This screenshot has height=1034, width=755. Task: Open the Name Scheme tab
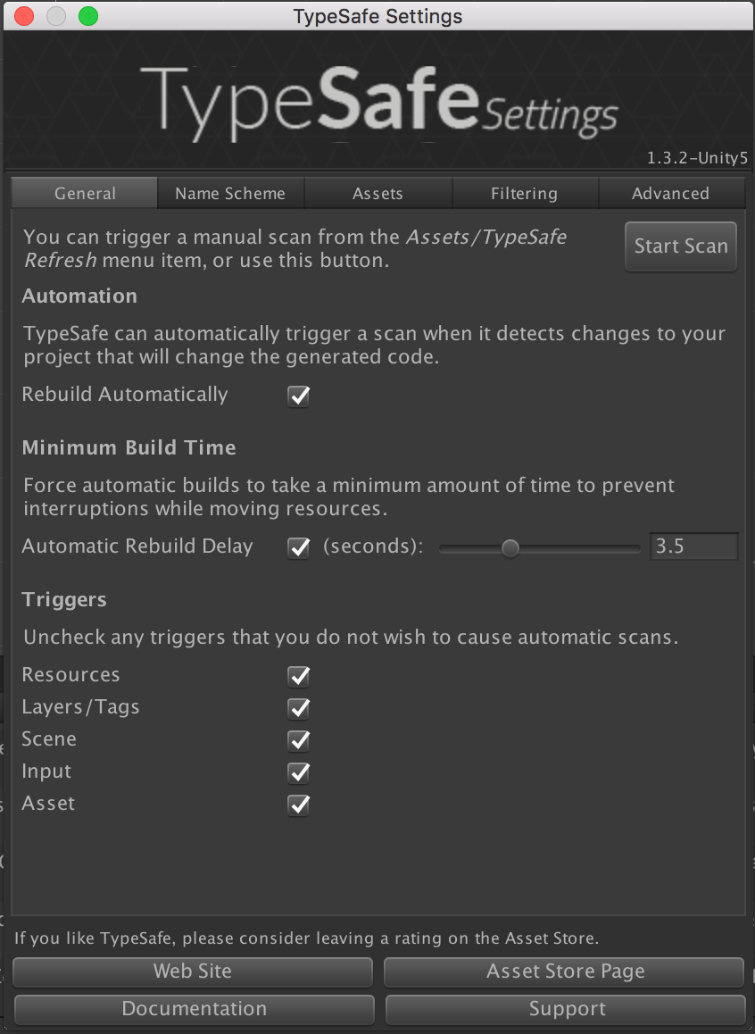[230, 193]
